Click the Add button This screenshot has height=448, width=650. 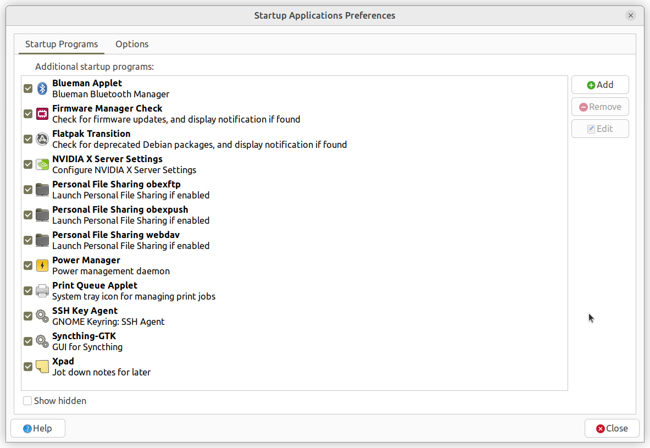pos(600,85)
